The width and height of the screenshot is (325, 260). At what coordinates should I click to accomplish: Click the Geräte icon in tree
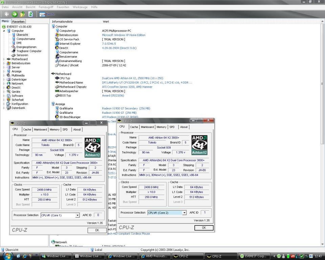(x=8, y=92)
